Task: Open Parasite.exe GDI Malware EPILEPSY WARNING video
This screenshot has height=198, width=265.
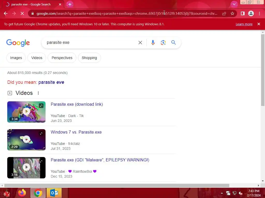Action: (x=100, y=160)
